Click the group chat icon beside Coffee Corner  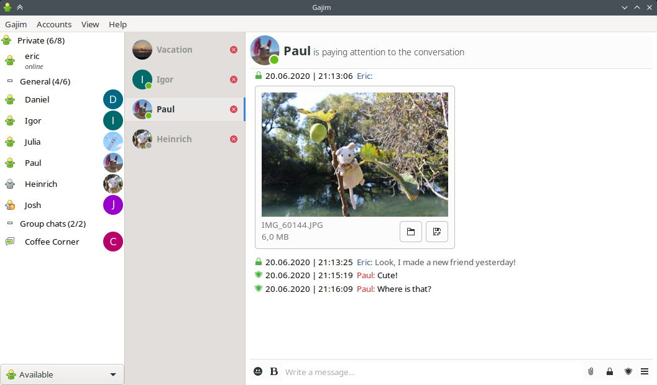pyautogui.click(x=10, y=242)
